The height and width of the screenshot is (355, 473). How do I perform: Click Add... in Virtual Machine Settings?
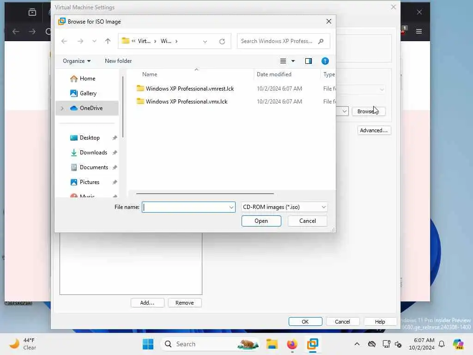pos(147,303)
